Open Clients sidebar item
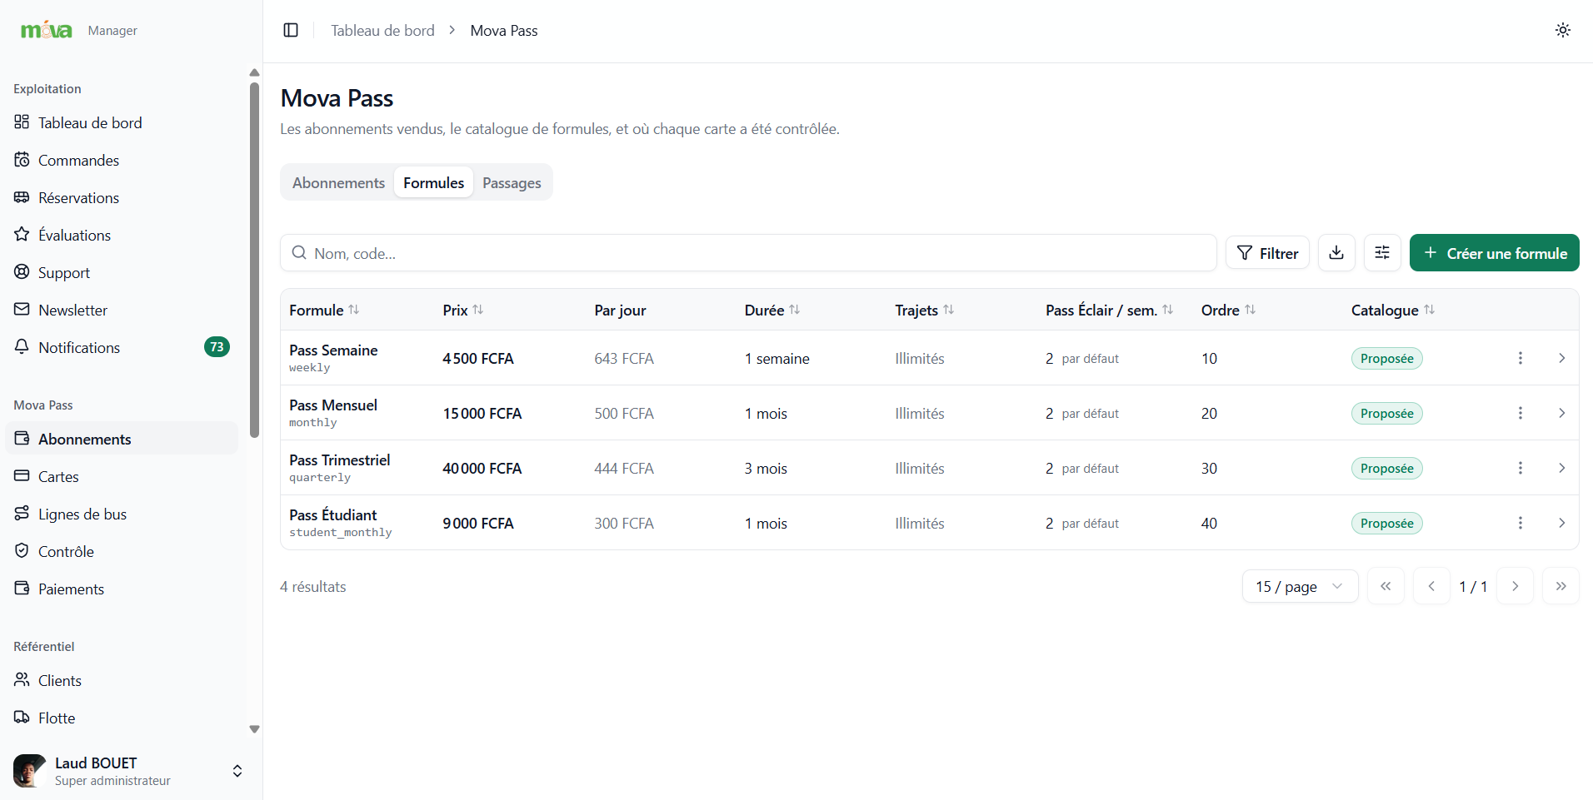Screen dimensions: 1593x800 122,680
